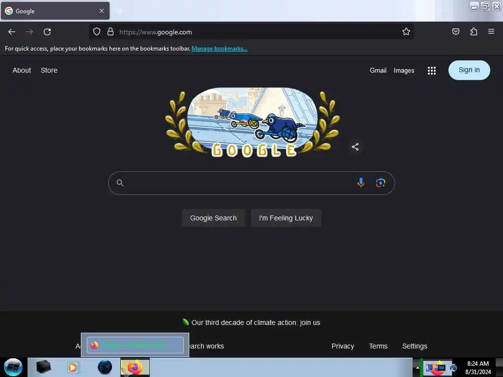Open the climate action link

255,323
